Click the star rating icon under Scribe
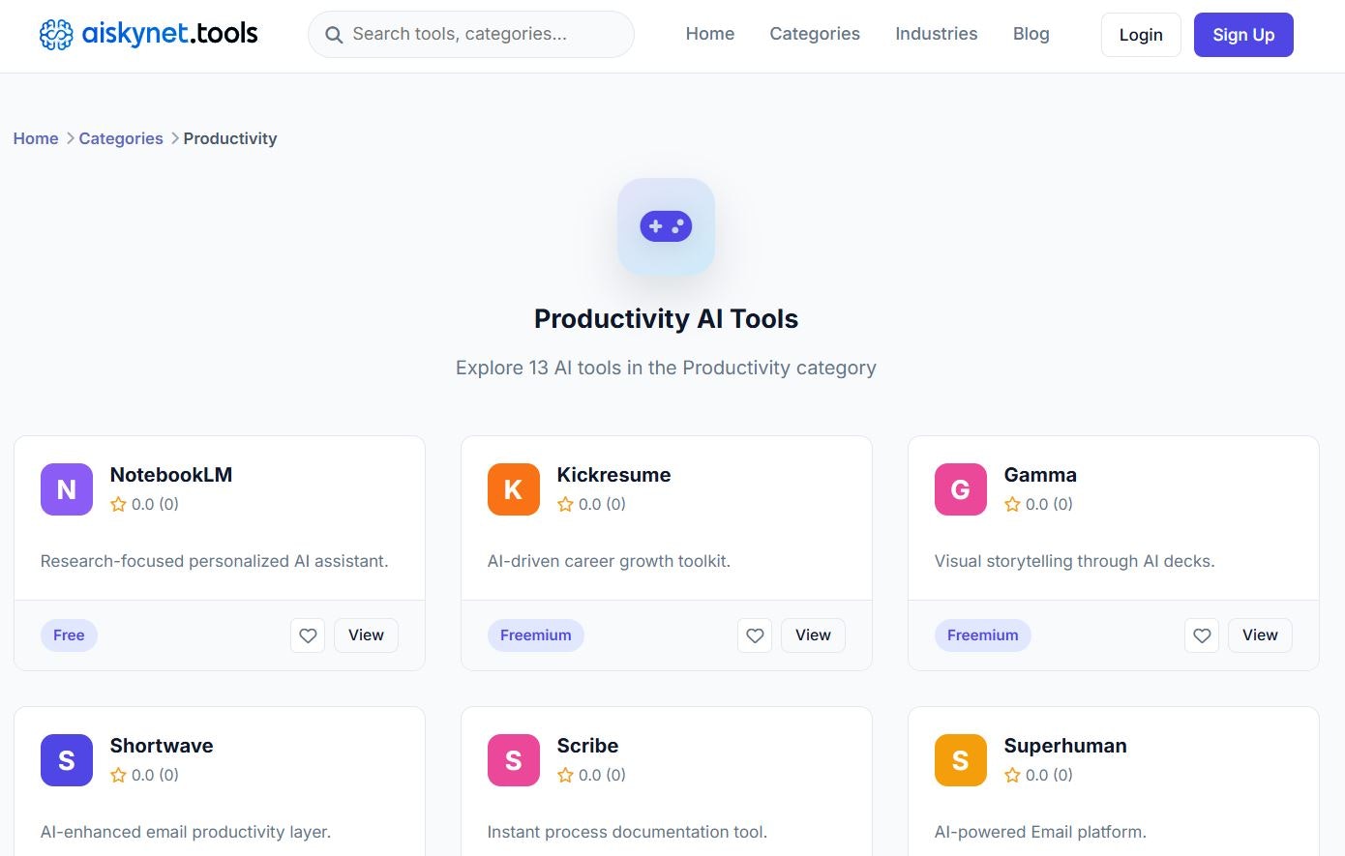 pos(565,775)
